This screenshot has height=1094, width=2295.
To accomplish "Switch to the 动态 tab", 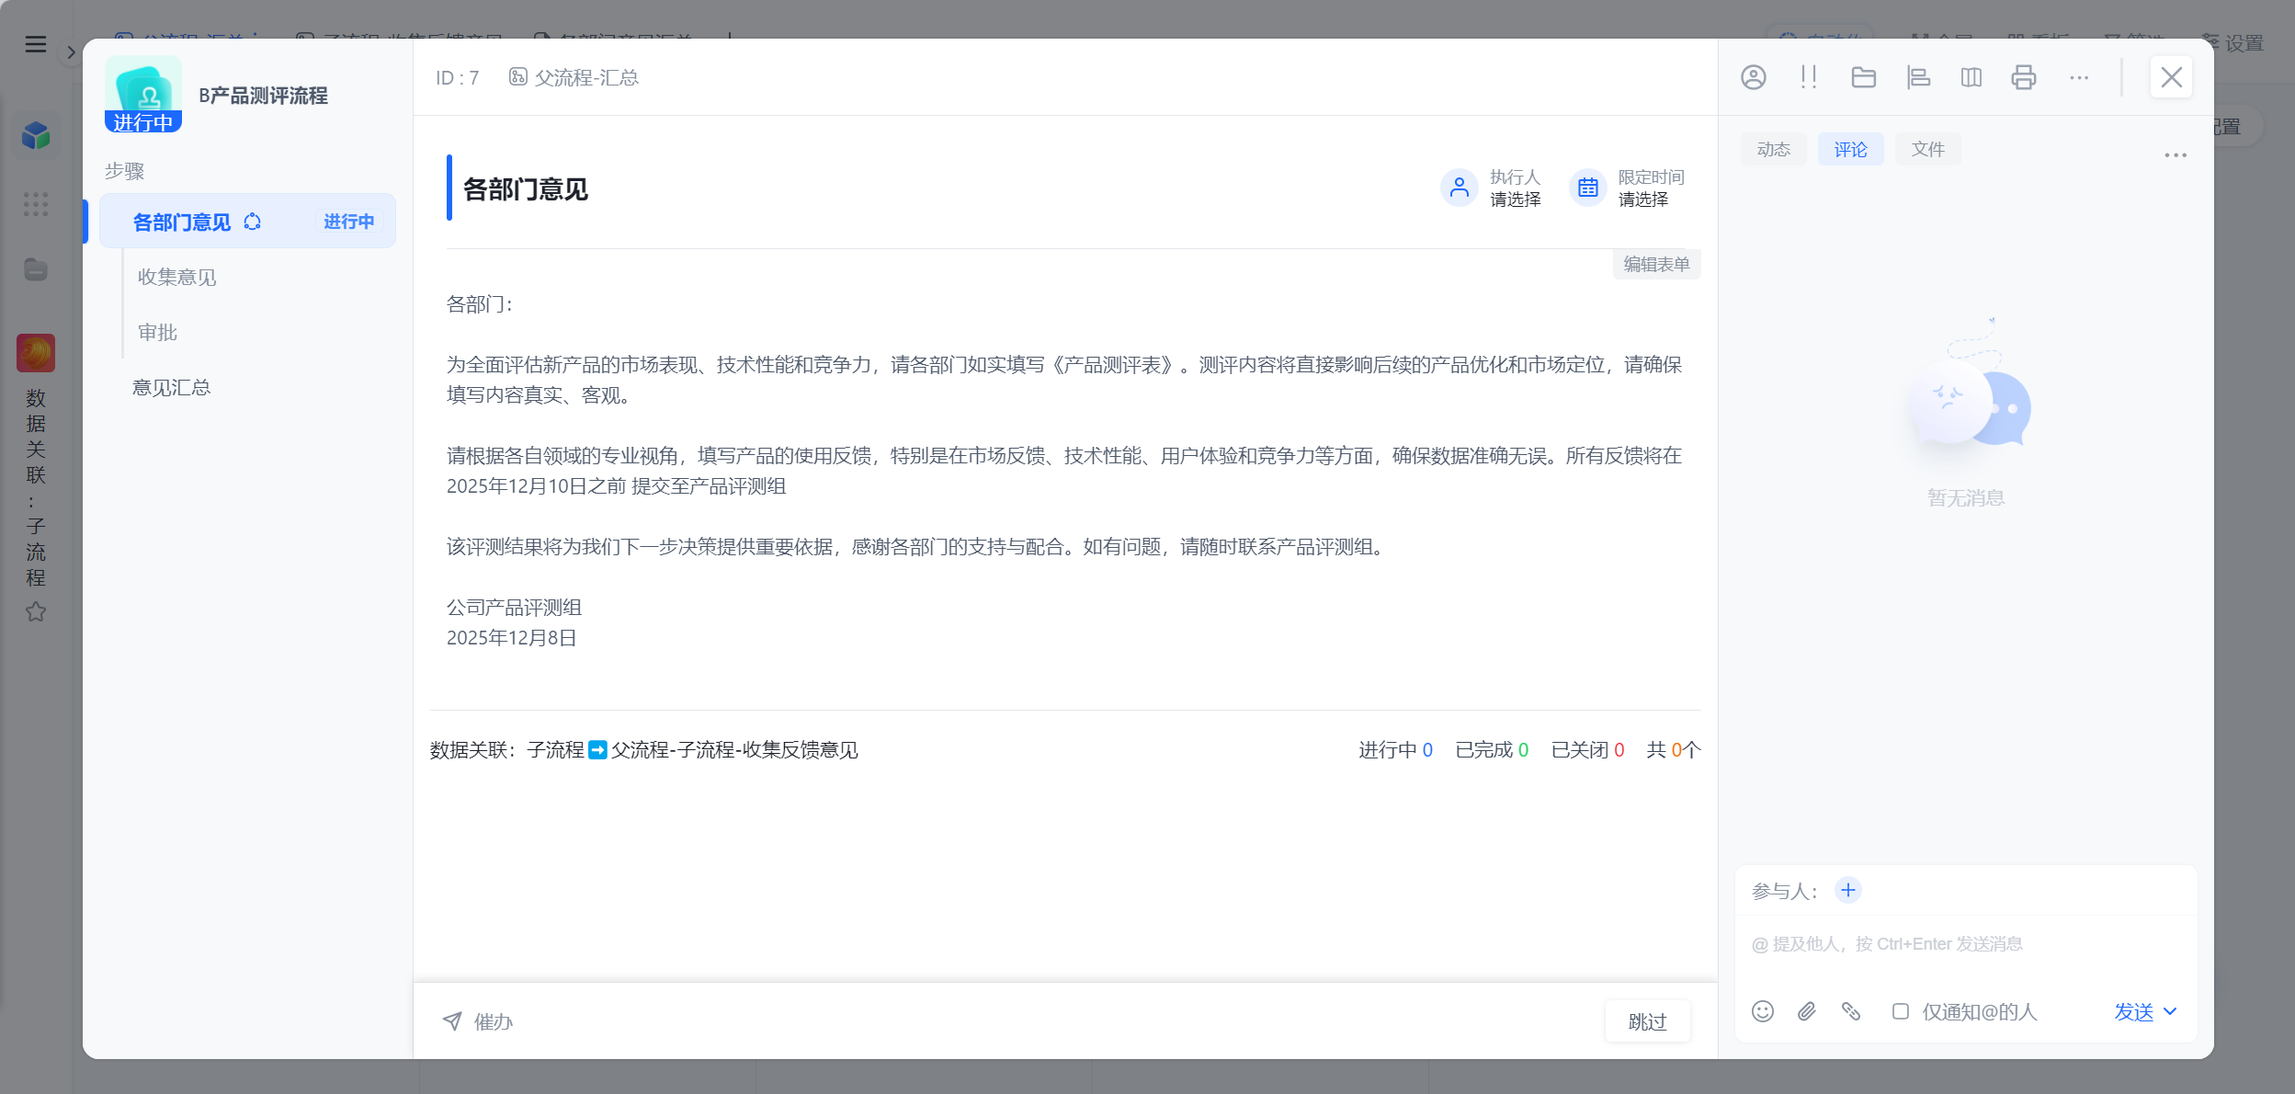I will (x=1773, y=149).
